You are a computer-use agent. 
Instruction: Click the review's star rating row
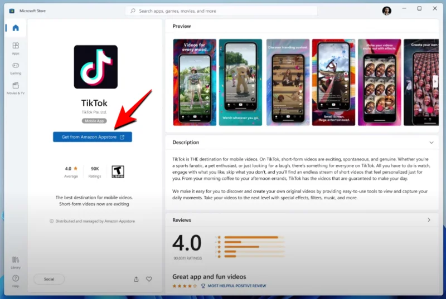click(x=185, y=286)
